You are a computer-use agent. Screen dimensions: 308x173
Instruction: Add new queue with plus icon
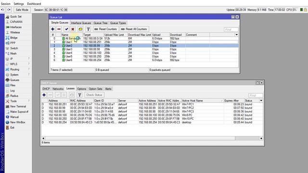[52, 29]
